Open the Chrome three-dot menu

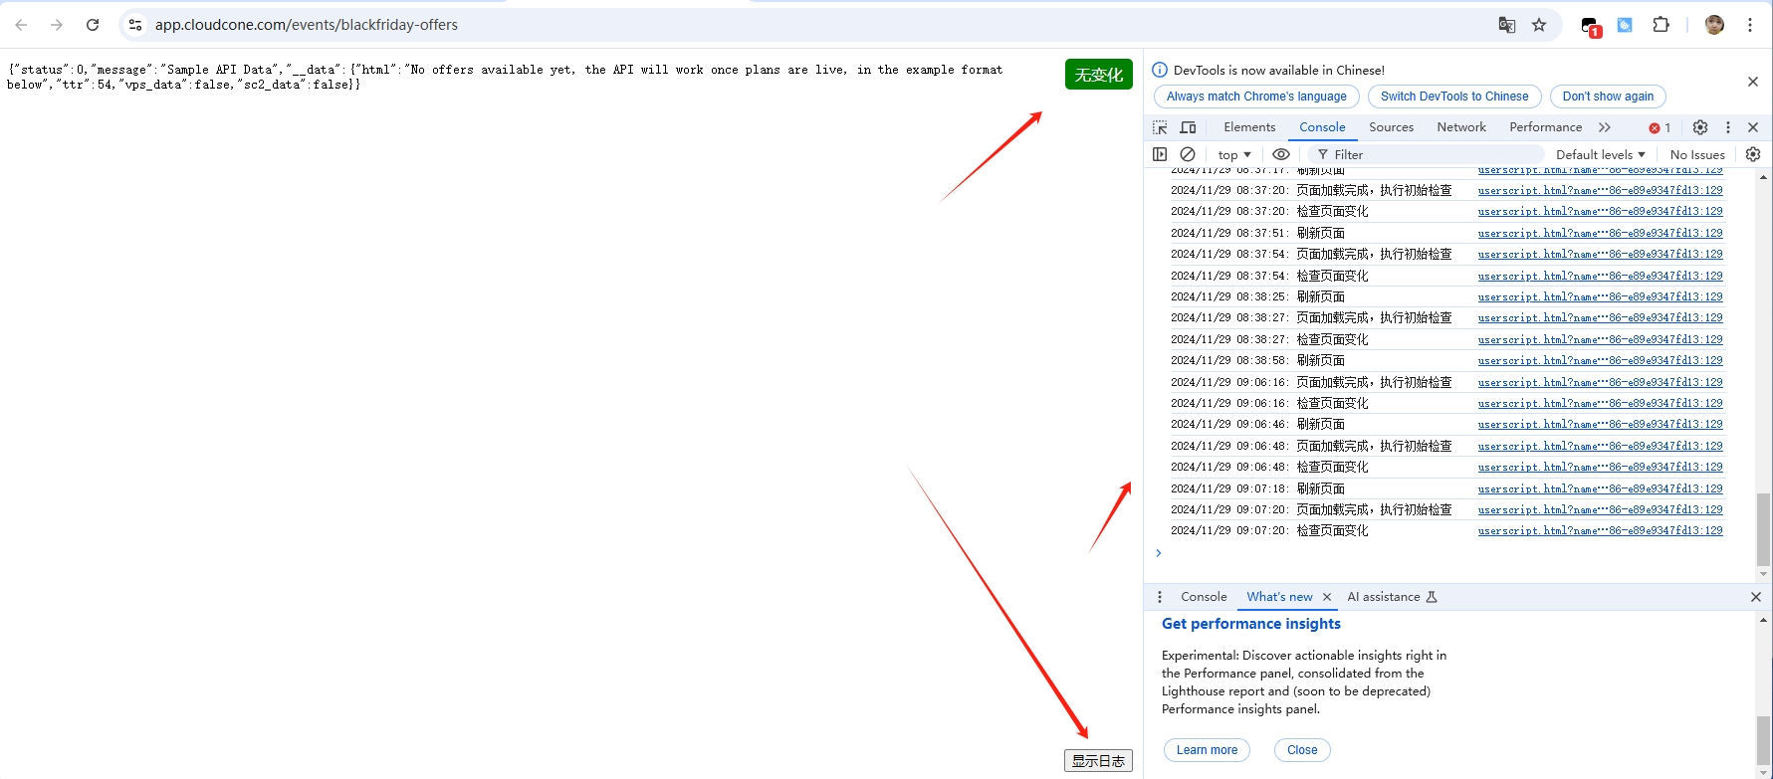pyautogui.click(x=1750, y=25)
